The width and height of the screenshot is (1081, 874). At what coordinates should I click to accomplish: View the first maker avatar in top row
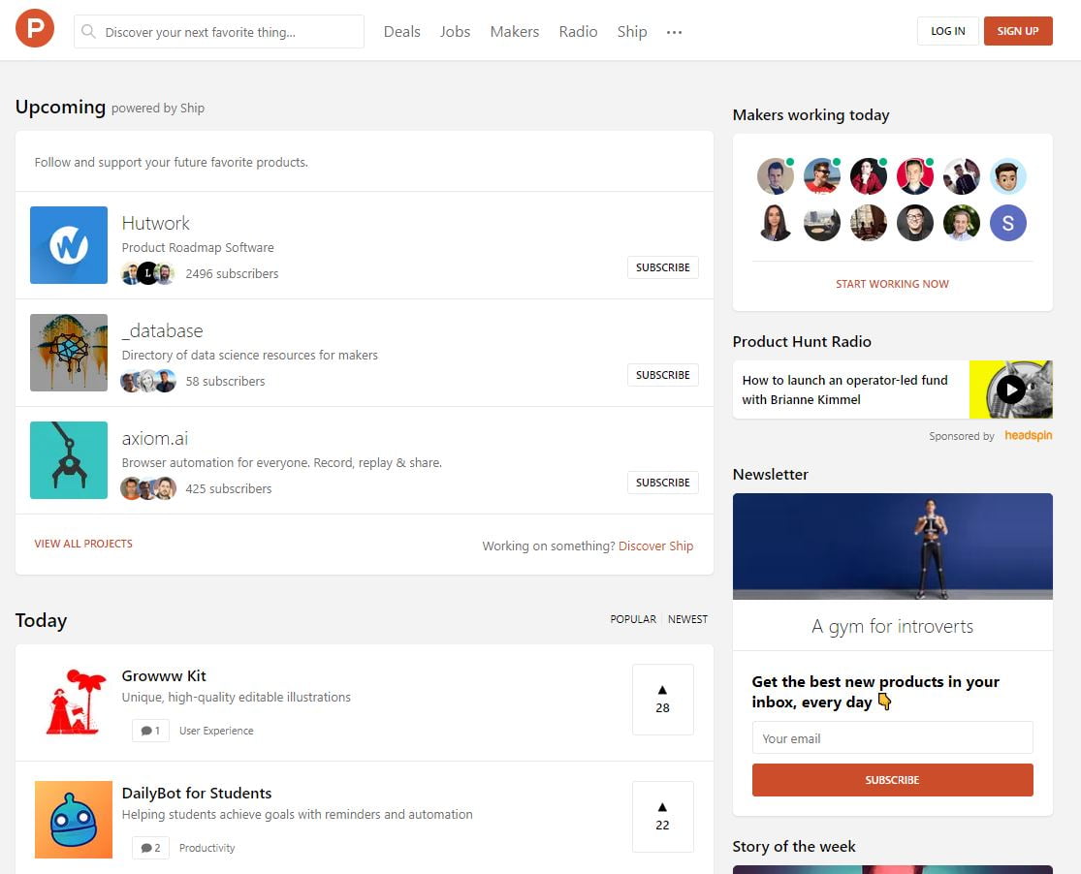click(775, 175)
